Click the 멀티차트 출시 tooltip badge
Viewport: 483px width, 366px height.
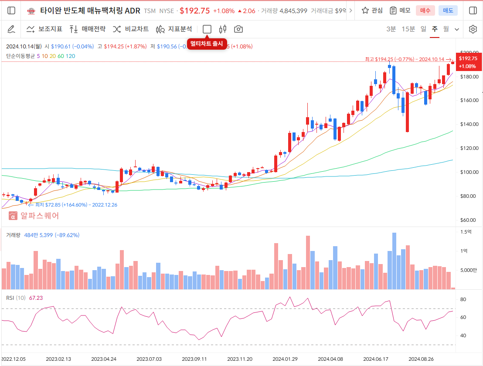pyautogui.click(x=207, y=44)
